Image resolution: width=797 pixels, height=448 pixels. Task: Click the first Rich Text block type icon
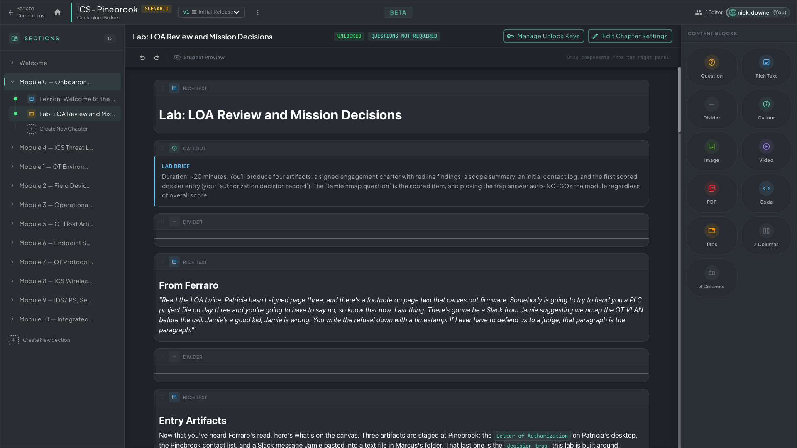click(x=174, y=88)
